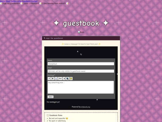Click the 'No messages yet' text
The width and height of the screenshot is (162, 122).
click(53, 102)
